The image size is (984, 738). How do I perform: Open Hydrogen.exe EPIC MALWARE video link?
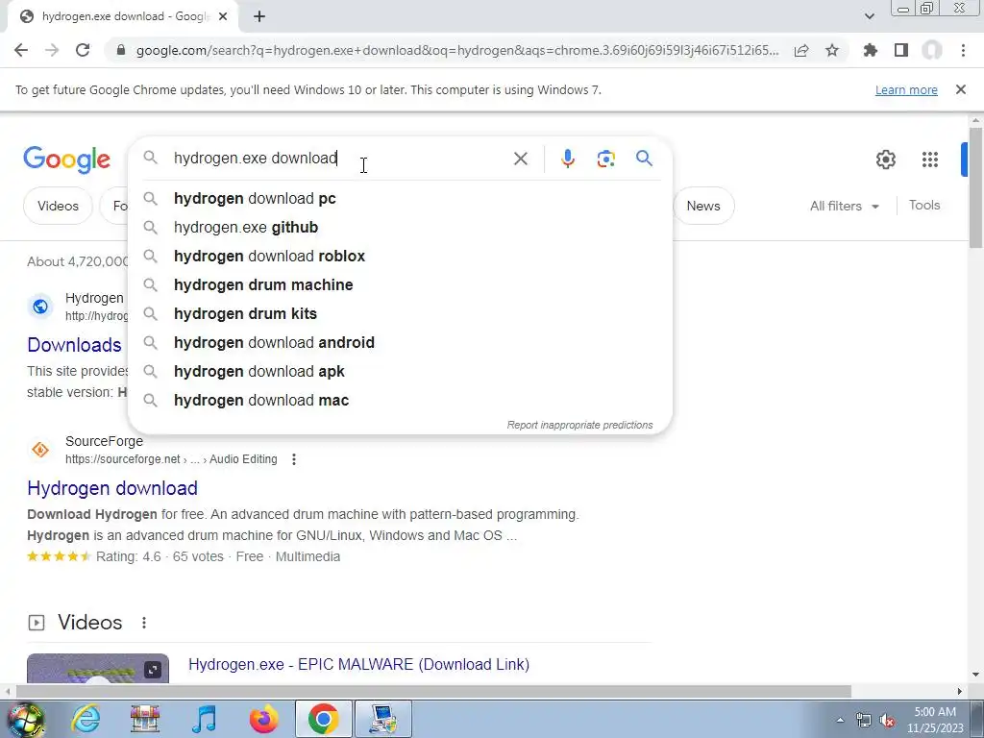[359, 664]
